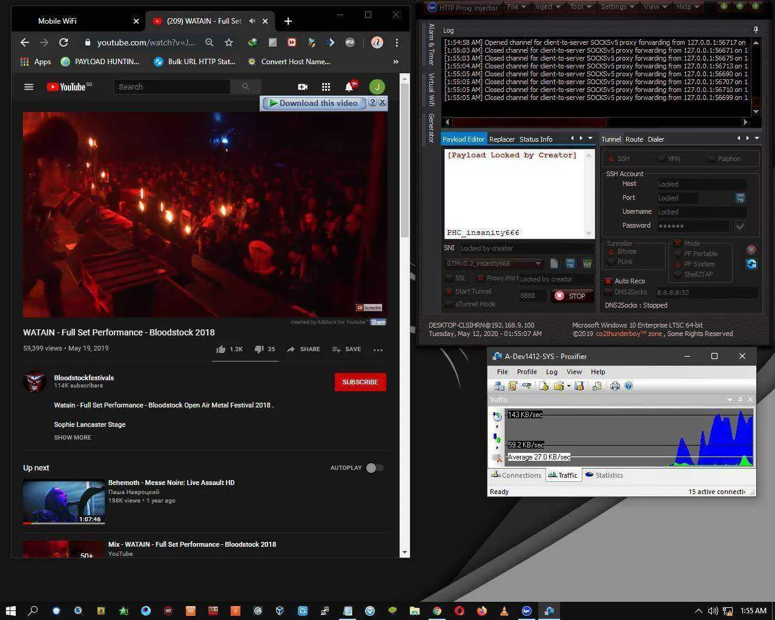775x620 pixels.
Task: Like the WATAIN video with thumbs up
Action: pos(221,349)
